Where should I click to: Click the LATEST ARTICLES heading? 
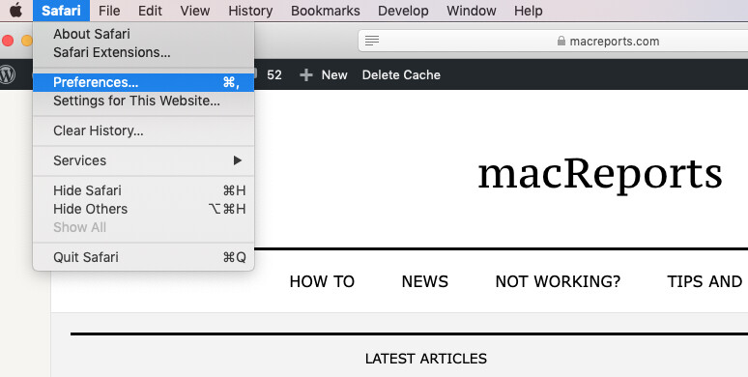[x=426, y=359]
